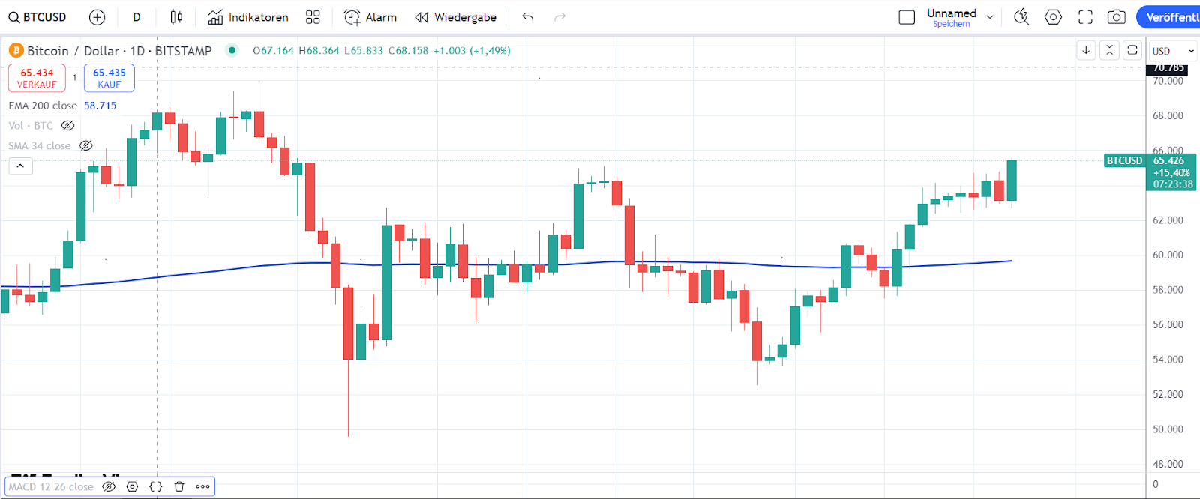Open the indicator templates grid
Image resolution: width=1200 pixels, height=499 pixels.
tap(313, 17)
